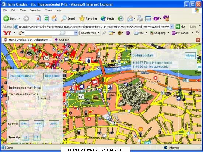Open Yahoo Shopping button
Screen dimensions: 203x152
click(158, 33)
